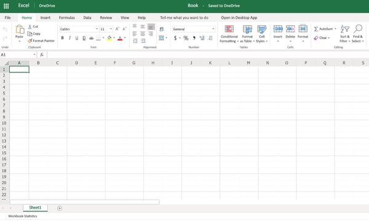Open Find & Select magnifier icon
Screen dimensions: 369x221
[358, 29]
